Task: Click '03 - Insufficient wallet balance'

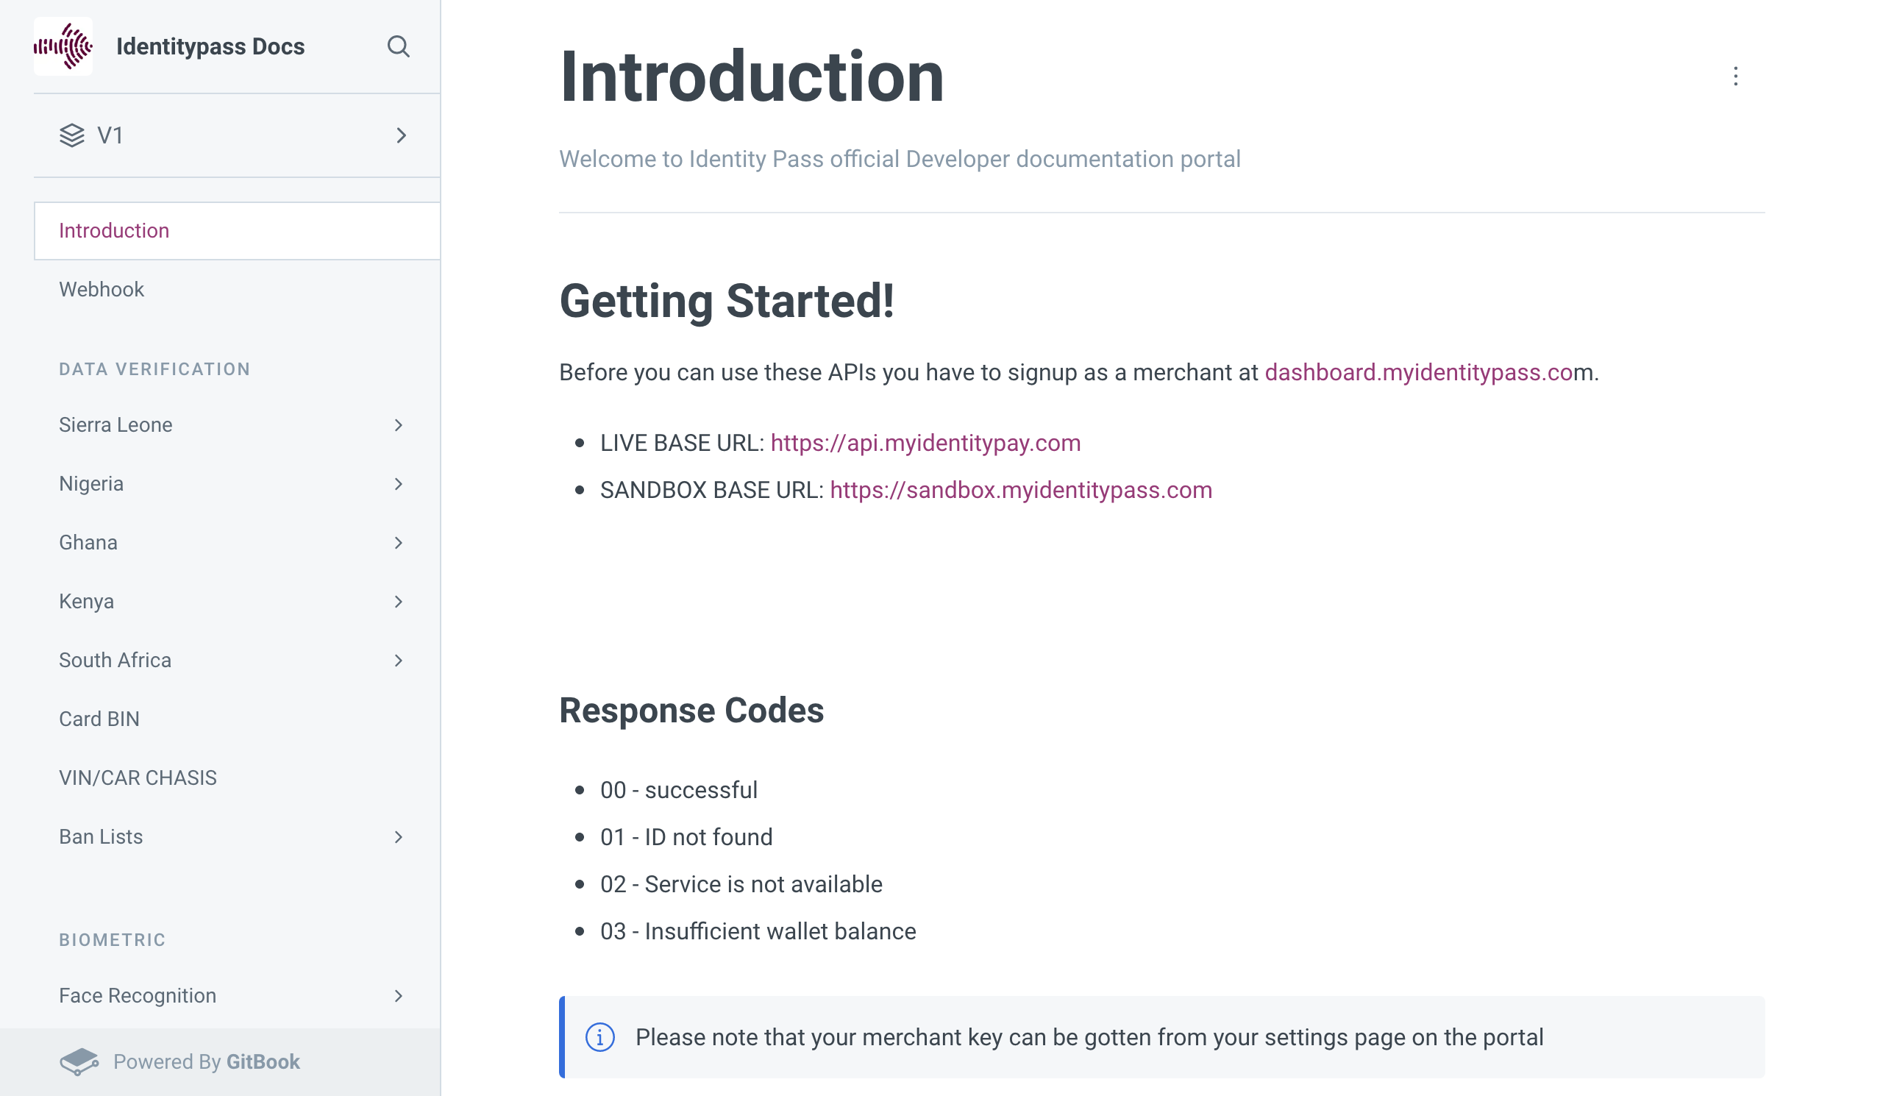Action: click(758, 931)
